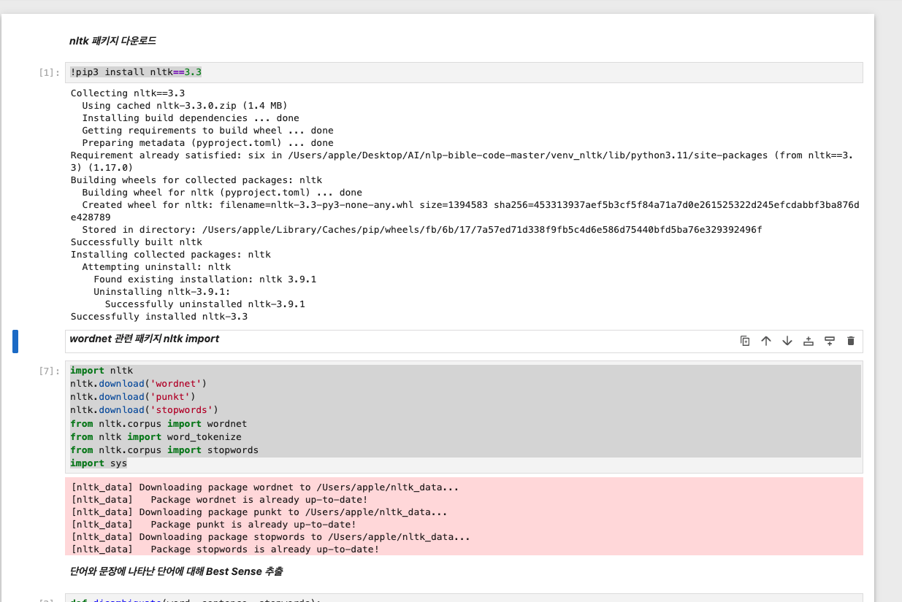The image size is (902, 602).
Task: Delete the selected cell with trash icon
Action: tap(851, 341)
